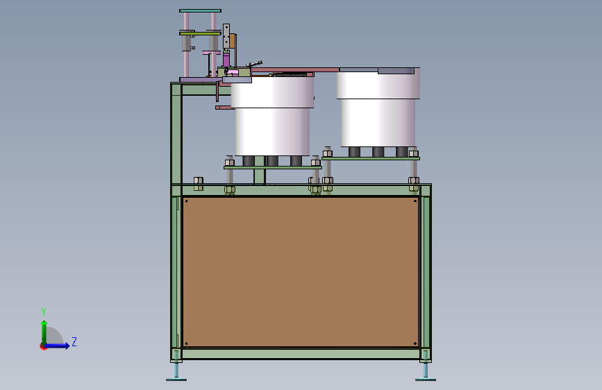Select the teal top plate of the press
Viewport: 602px width, 390px height.
(201, 10)
